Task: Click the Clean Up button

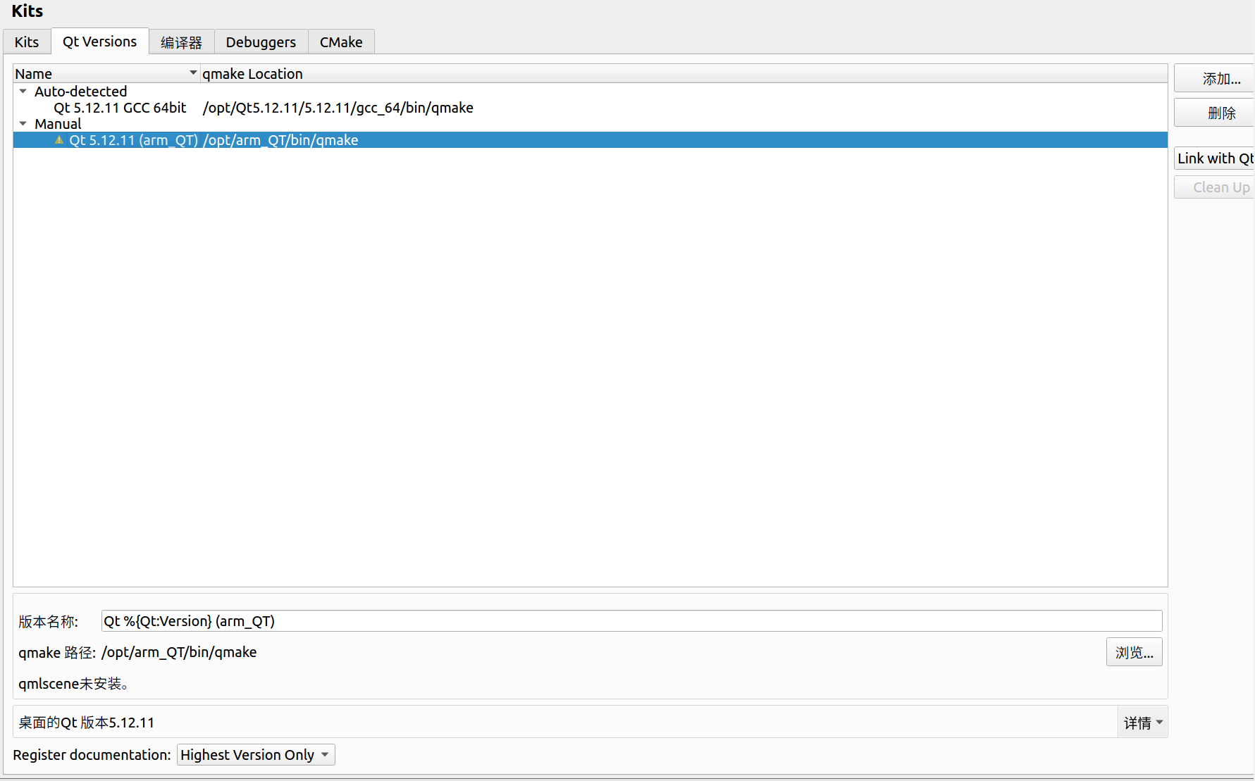Action: [1215, 187]
